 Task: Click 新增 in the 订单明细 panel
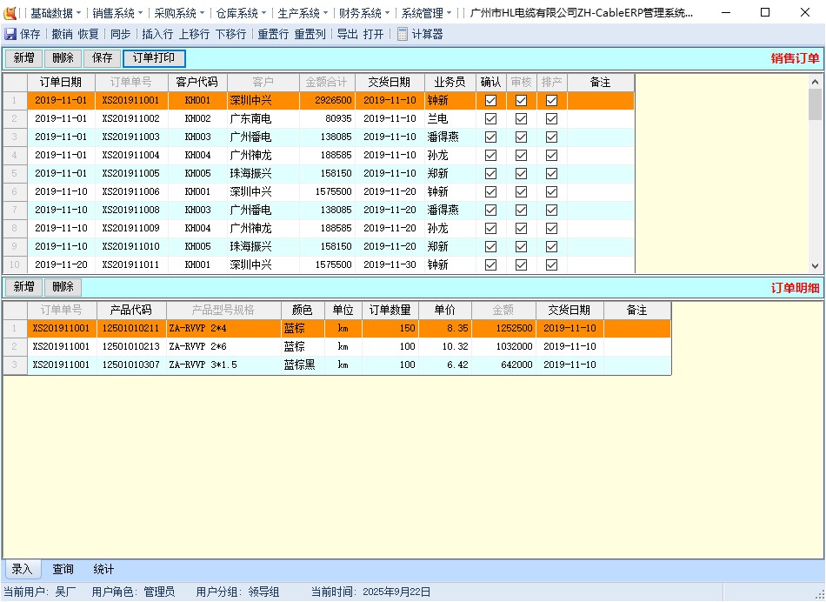point(23,287)
